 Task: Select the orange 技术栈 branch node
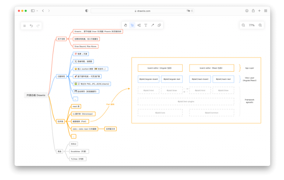(60, 122)
